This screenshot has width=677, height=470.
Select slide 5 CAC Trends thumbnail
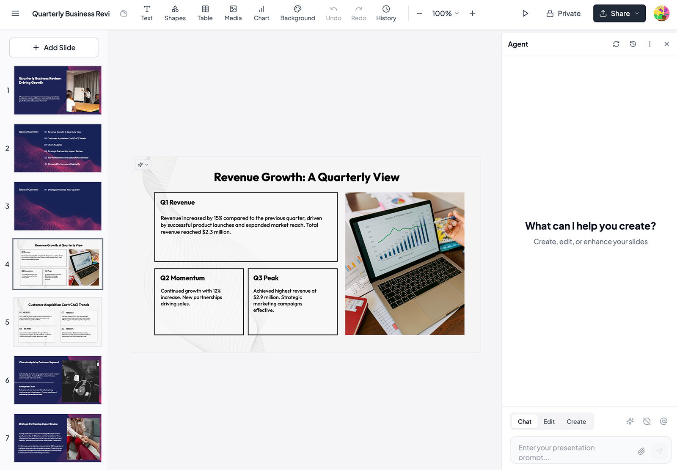(58, 322)
